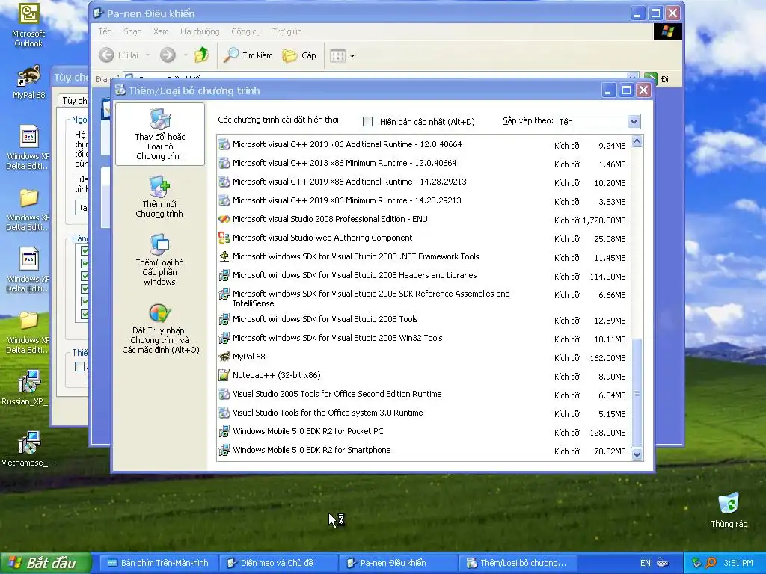The height and width of the screenshot is (574, 766).
Task: Select Windows SDK for Visual Studio 2008 Win32 Tools row
Action: pos(423,339)
